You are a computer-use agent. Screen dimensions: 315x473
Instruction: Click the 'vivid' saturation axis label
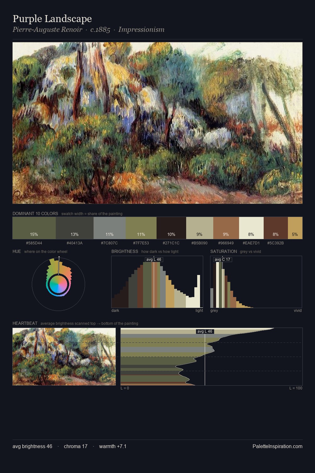click(x=298, y=311)
